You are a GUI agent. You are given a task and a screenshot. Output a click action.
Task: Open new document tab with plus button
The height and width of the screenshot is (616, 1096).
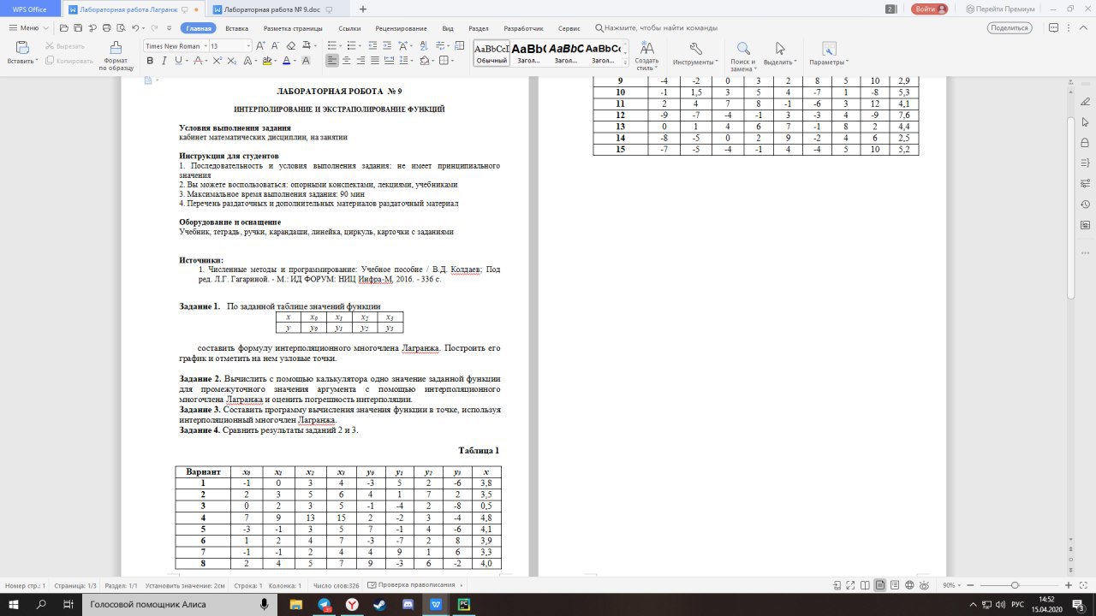363,9
